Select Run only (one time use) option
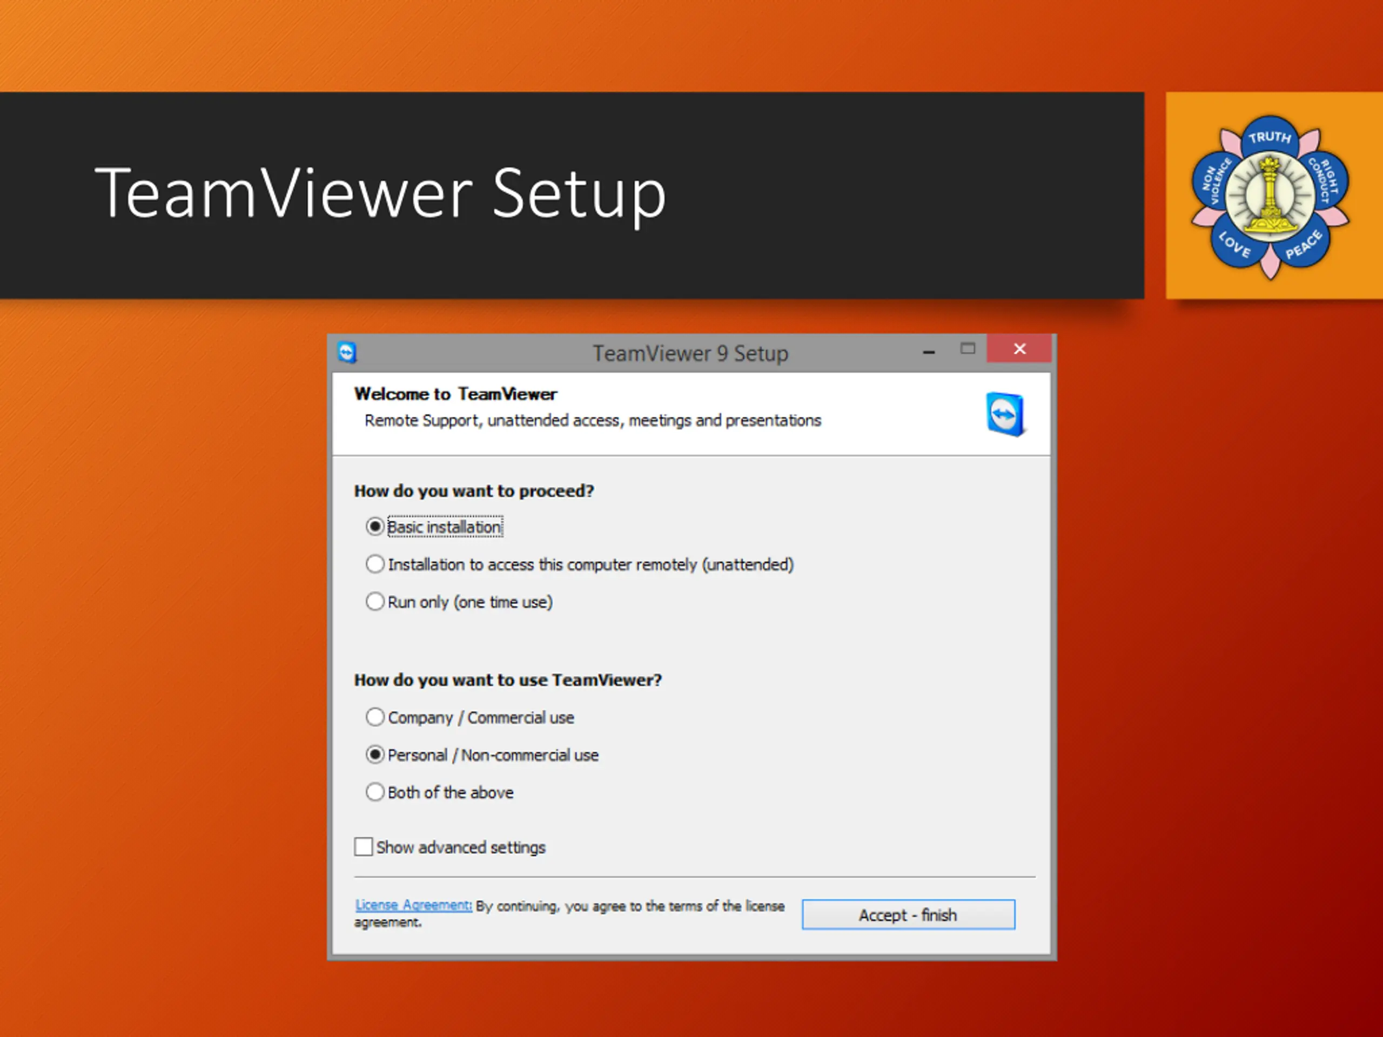1383x1037 pixels. [374, 602]
